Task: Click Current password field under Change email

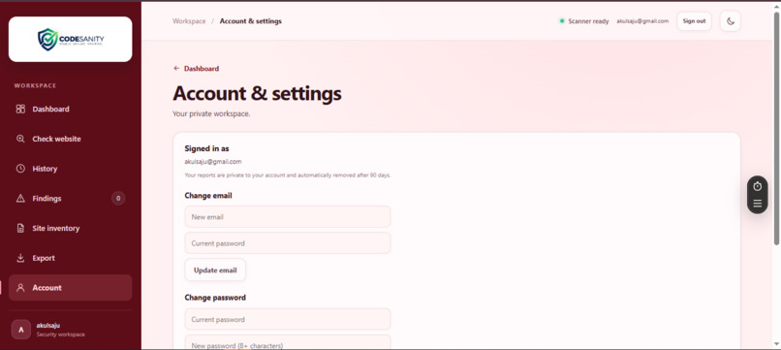Action: (x=288, y=243)
